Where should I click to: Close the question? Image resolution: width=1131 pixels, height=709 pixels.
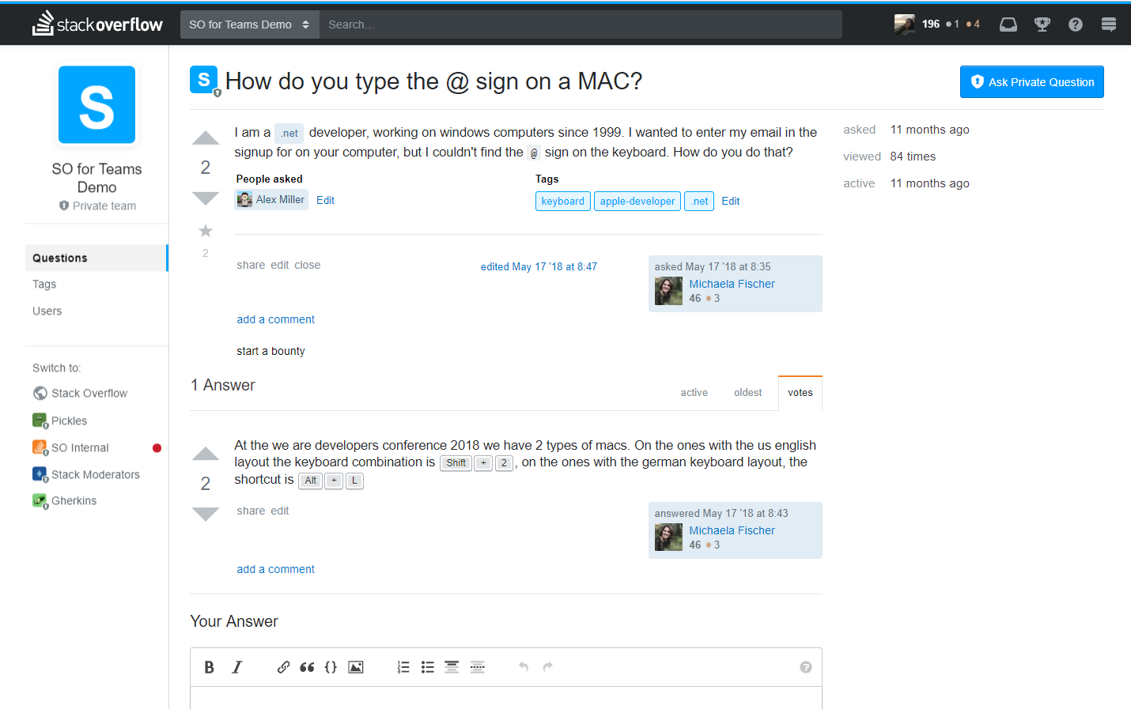pos(308,266)
